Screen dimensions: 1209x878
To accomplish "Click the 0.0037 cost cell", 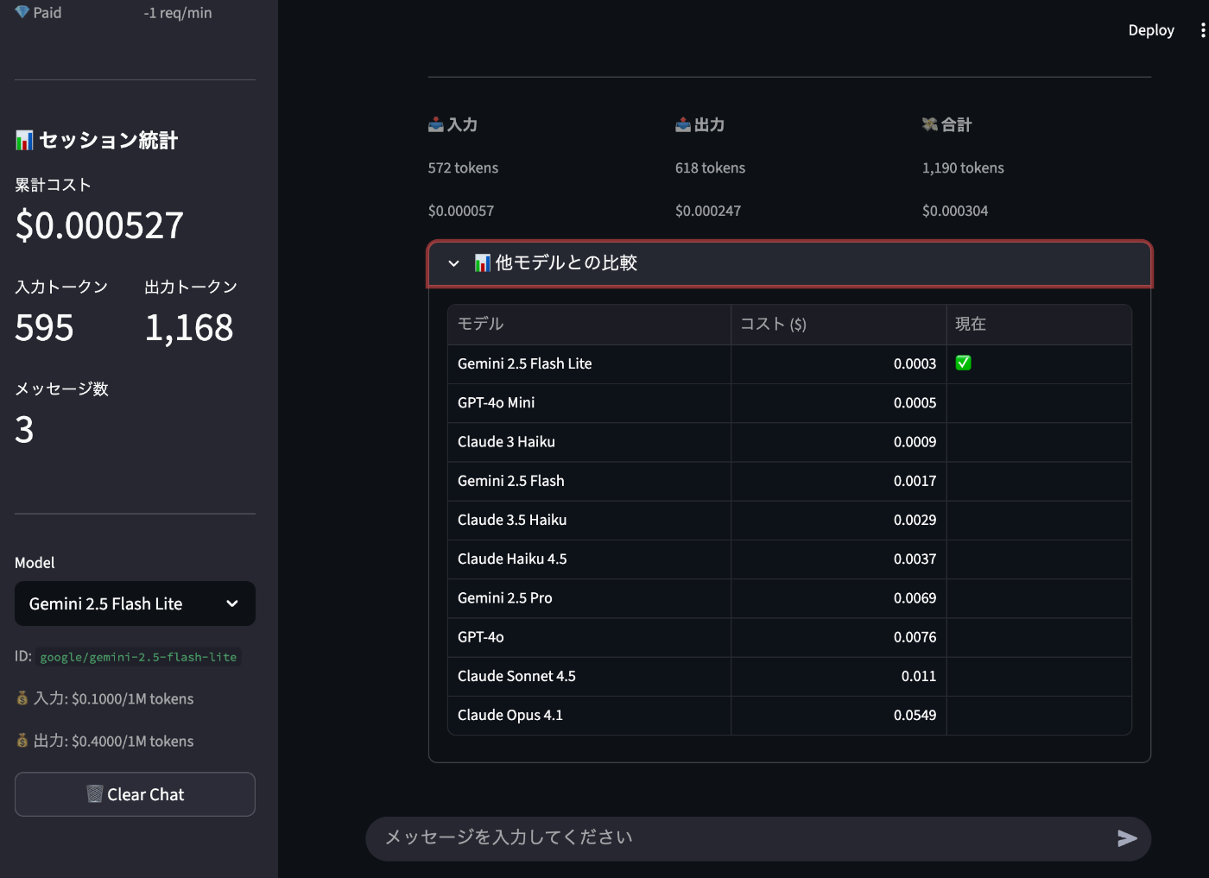I will (x=839, y=559).
